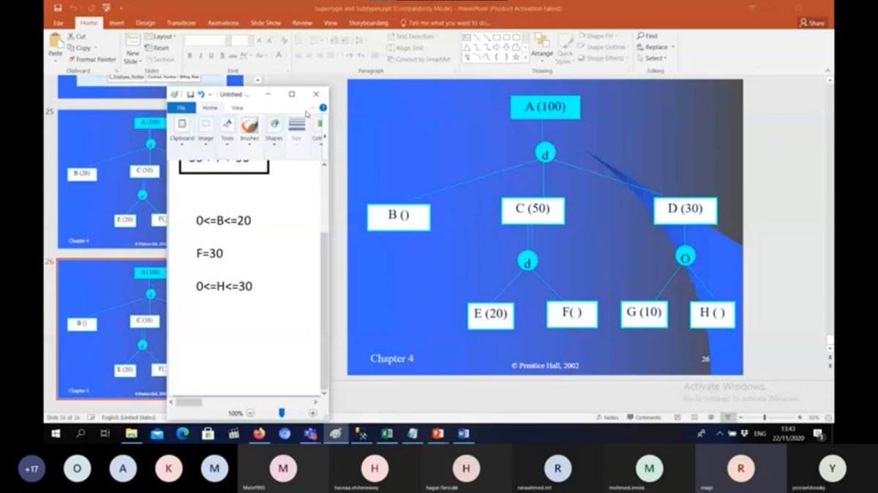Select slide 25 thumbnail
Viewport: 878px width, 493px height.
tap(112, 179)
